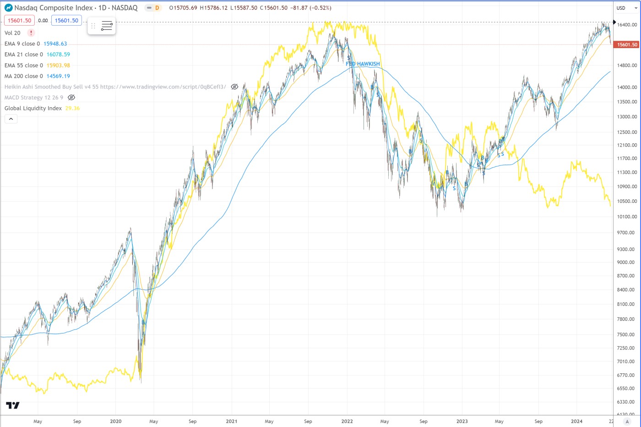641x427 pixels.
Task: Click the TradingView logo on the chart
Action: [x=13, y=405]
